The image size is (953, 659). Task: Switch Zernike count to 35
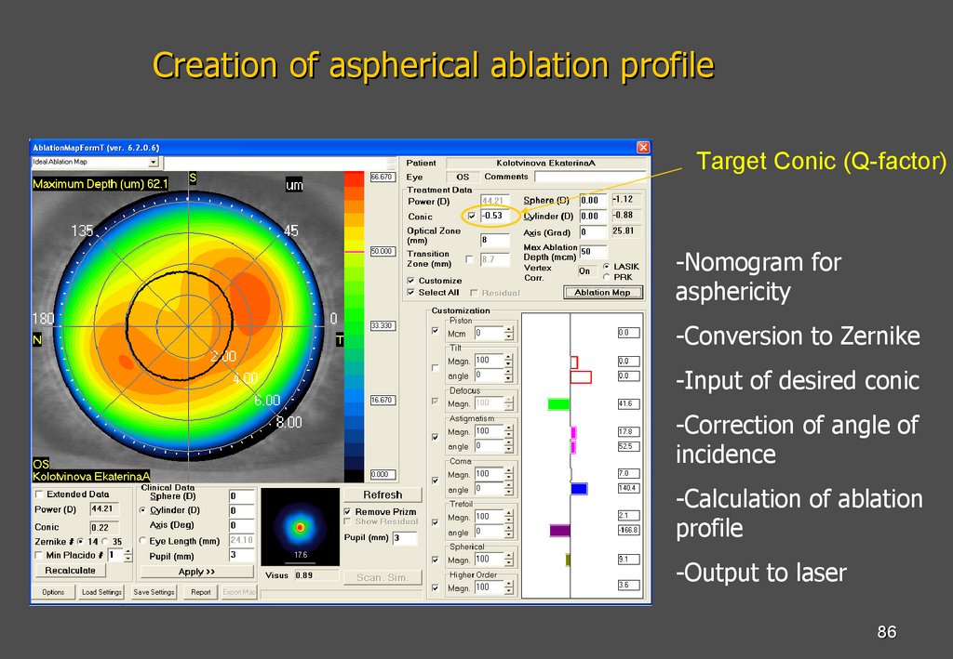[105, 542]
